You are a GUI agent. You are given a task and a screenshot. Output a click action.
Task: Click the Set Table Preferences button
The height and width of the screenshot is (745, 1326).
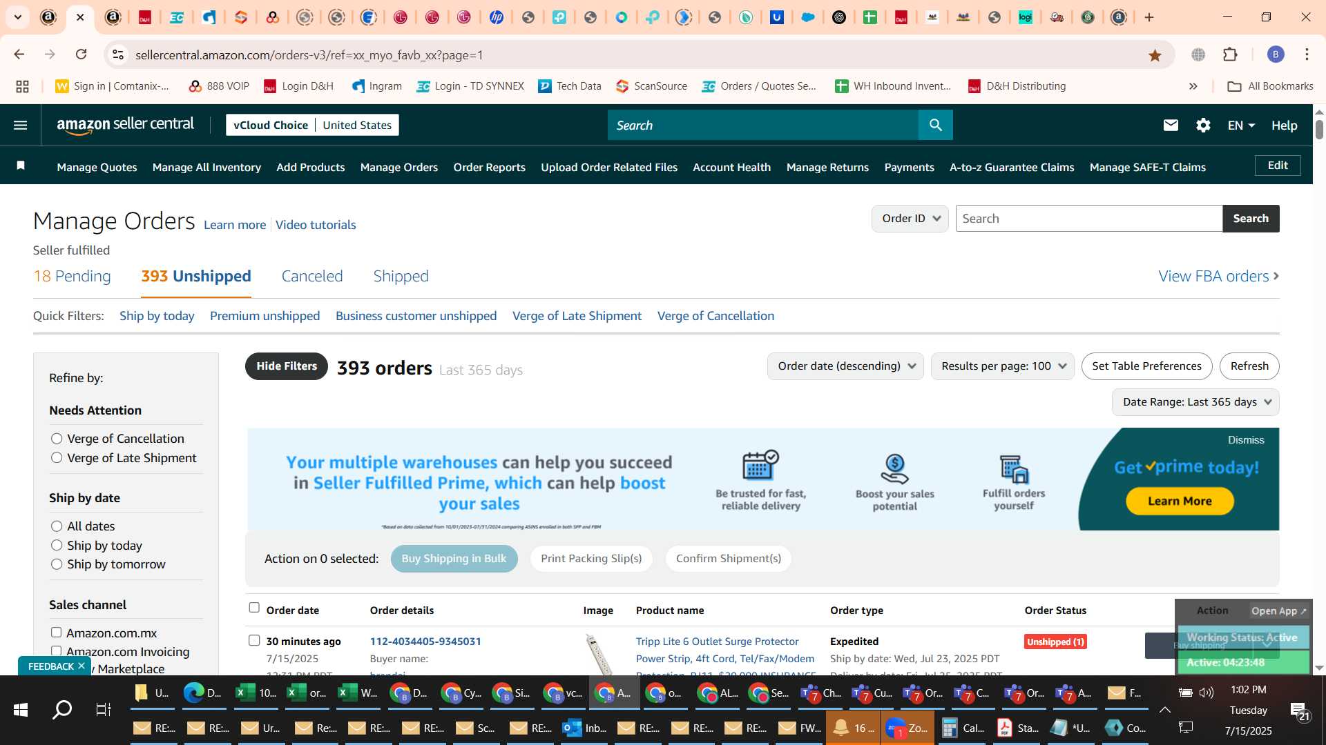pyautogui.click(x=1146, y=366)
